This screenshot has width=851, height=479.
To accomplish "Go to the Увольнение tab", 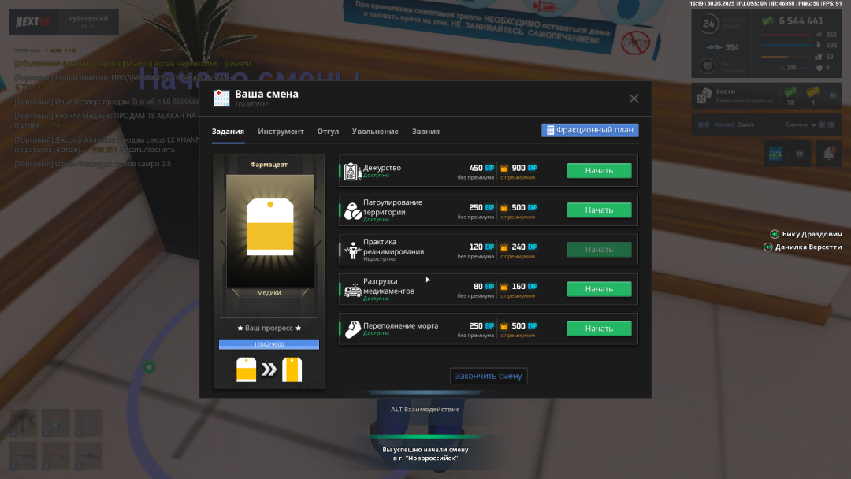I will 375,132.
